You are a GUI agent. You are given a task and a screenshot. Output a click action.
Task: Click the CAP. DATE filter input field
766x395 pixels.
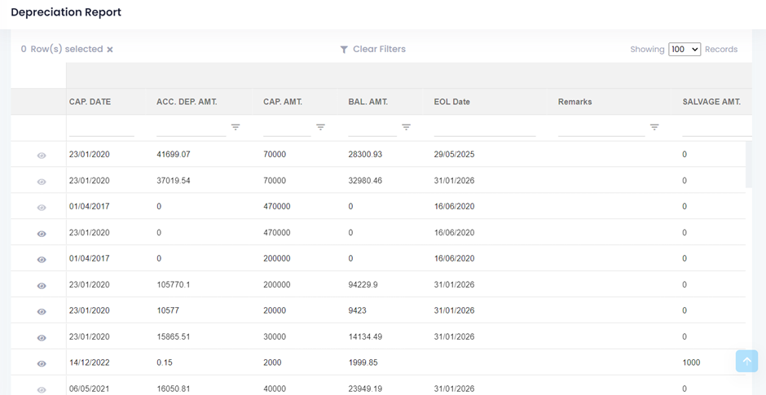click(x=101, y=128)
